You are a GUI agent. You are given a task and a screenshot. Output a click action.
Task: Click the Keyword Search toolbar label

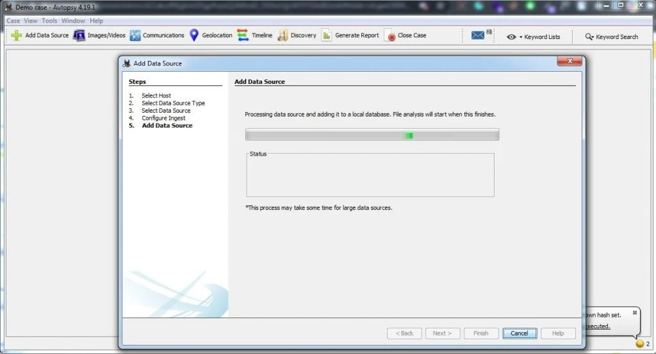point(617,36)
